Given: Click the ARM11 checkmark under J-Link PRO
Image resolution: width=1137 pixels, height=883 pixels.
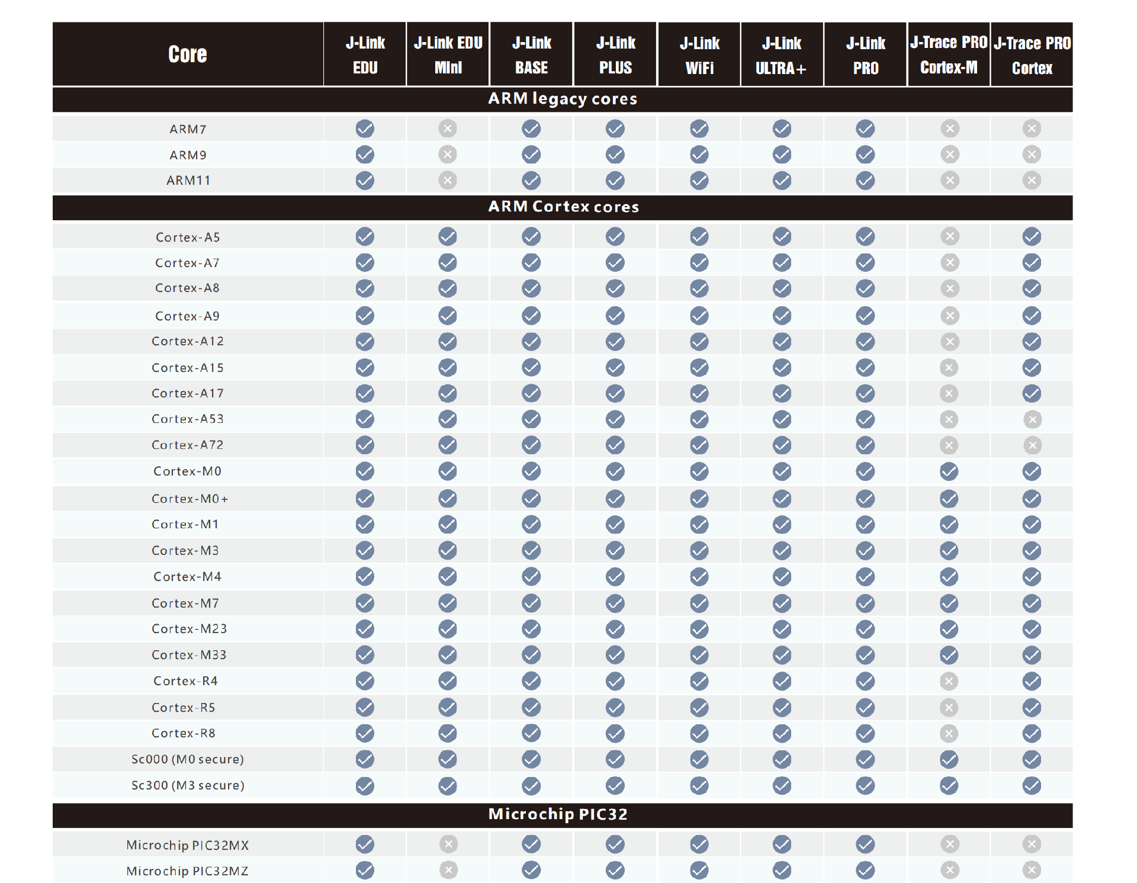Looking at the screenshot, I should (865, 180).
